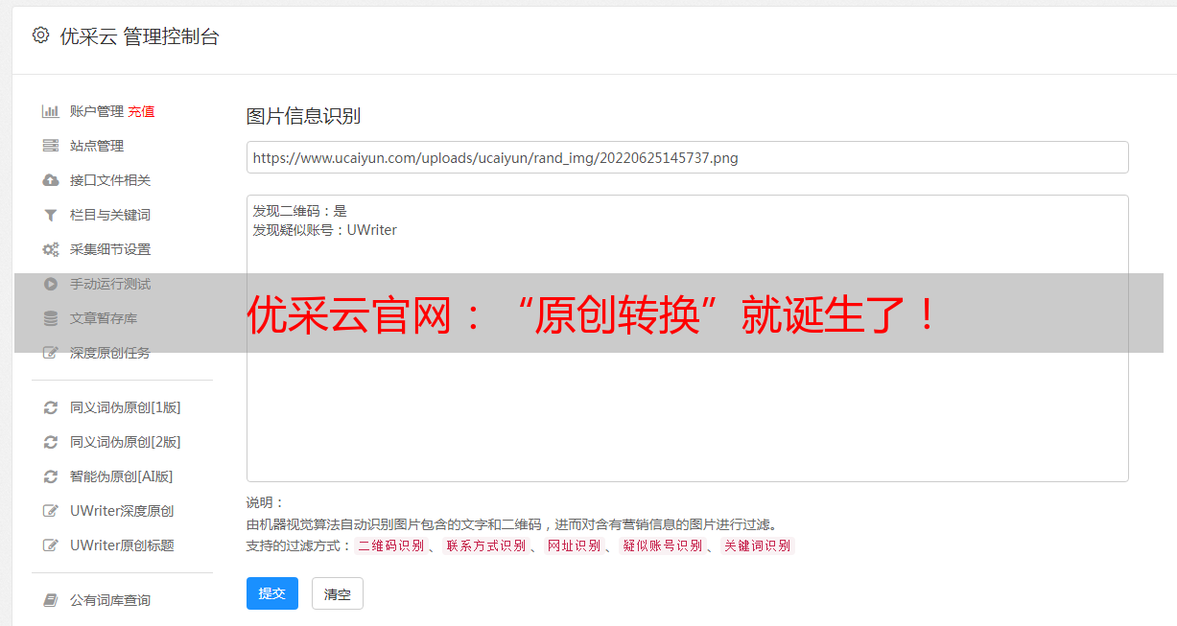Click the 网址识别 tag
Screen dimensions: 1177x626
[574, 545]
